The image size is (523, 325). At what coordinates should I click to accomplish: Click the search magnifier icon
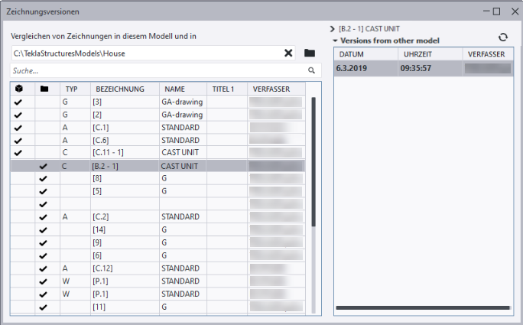click(311, 70)
